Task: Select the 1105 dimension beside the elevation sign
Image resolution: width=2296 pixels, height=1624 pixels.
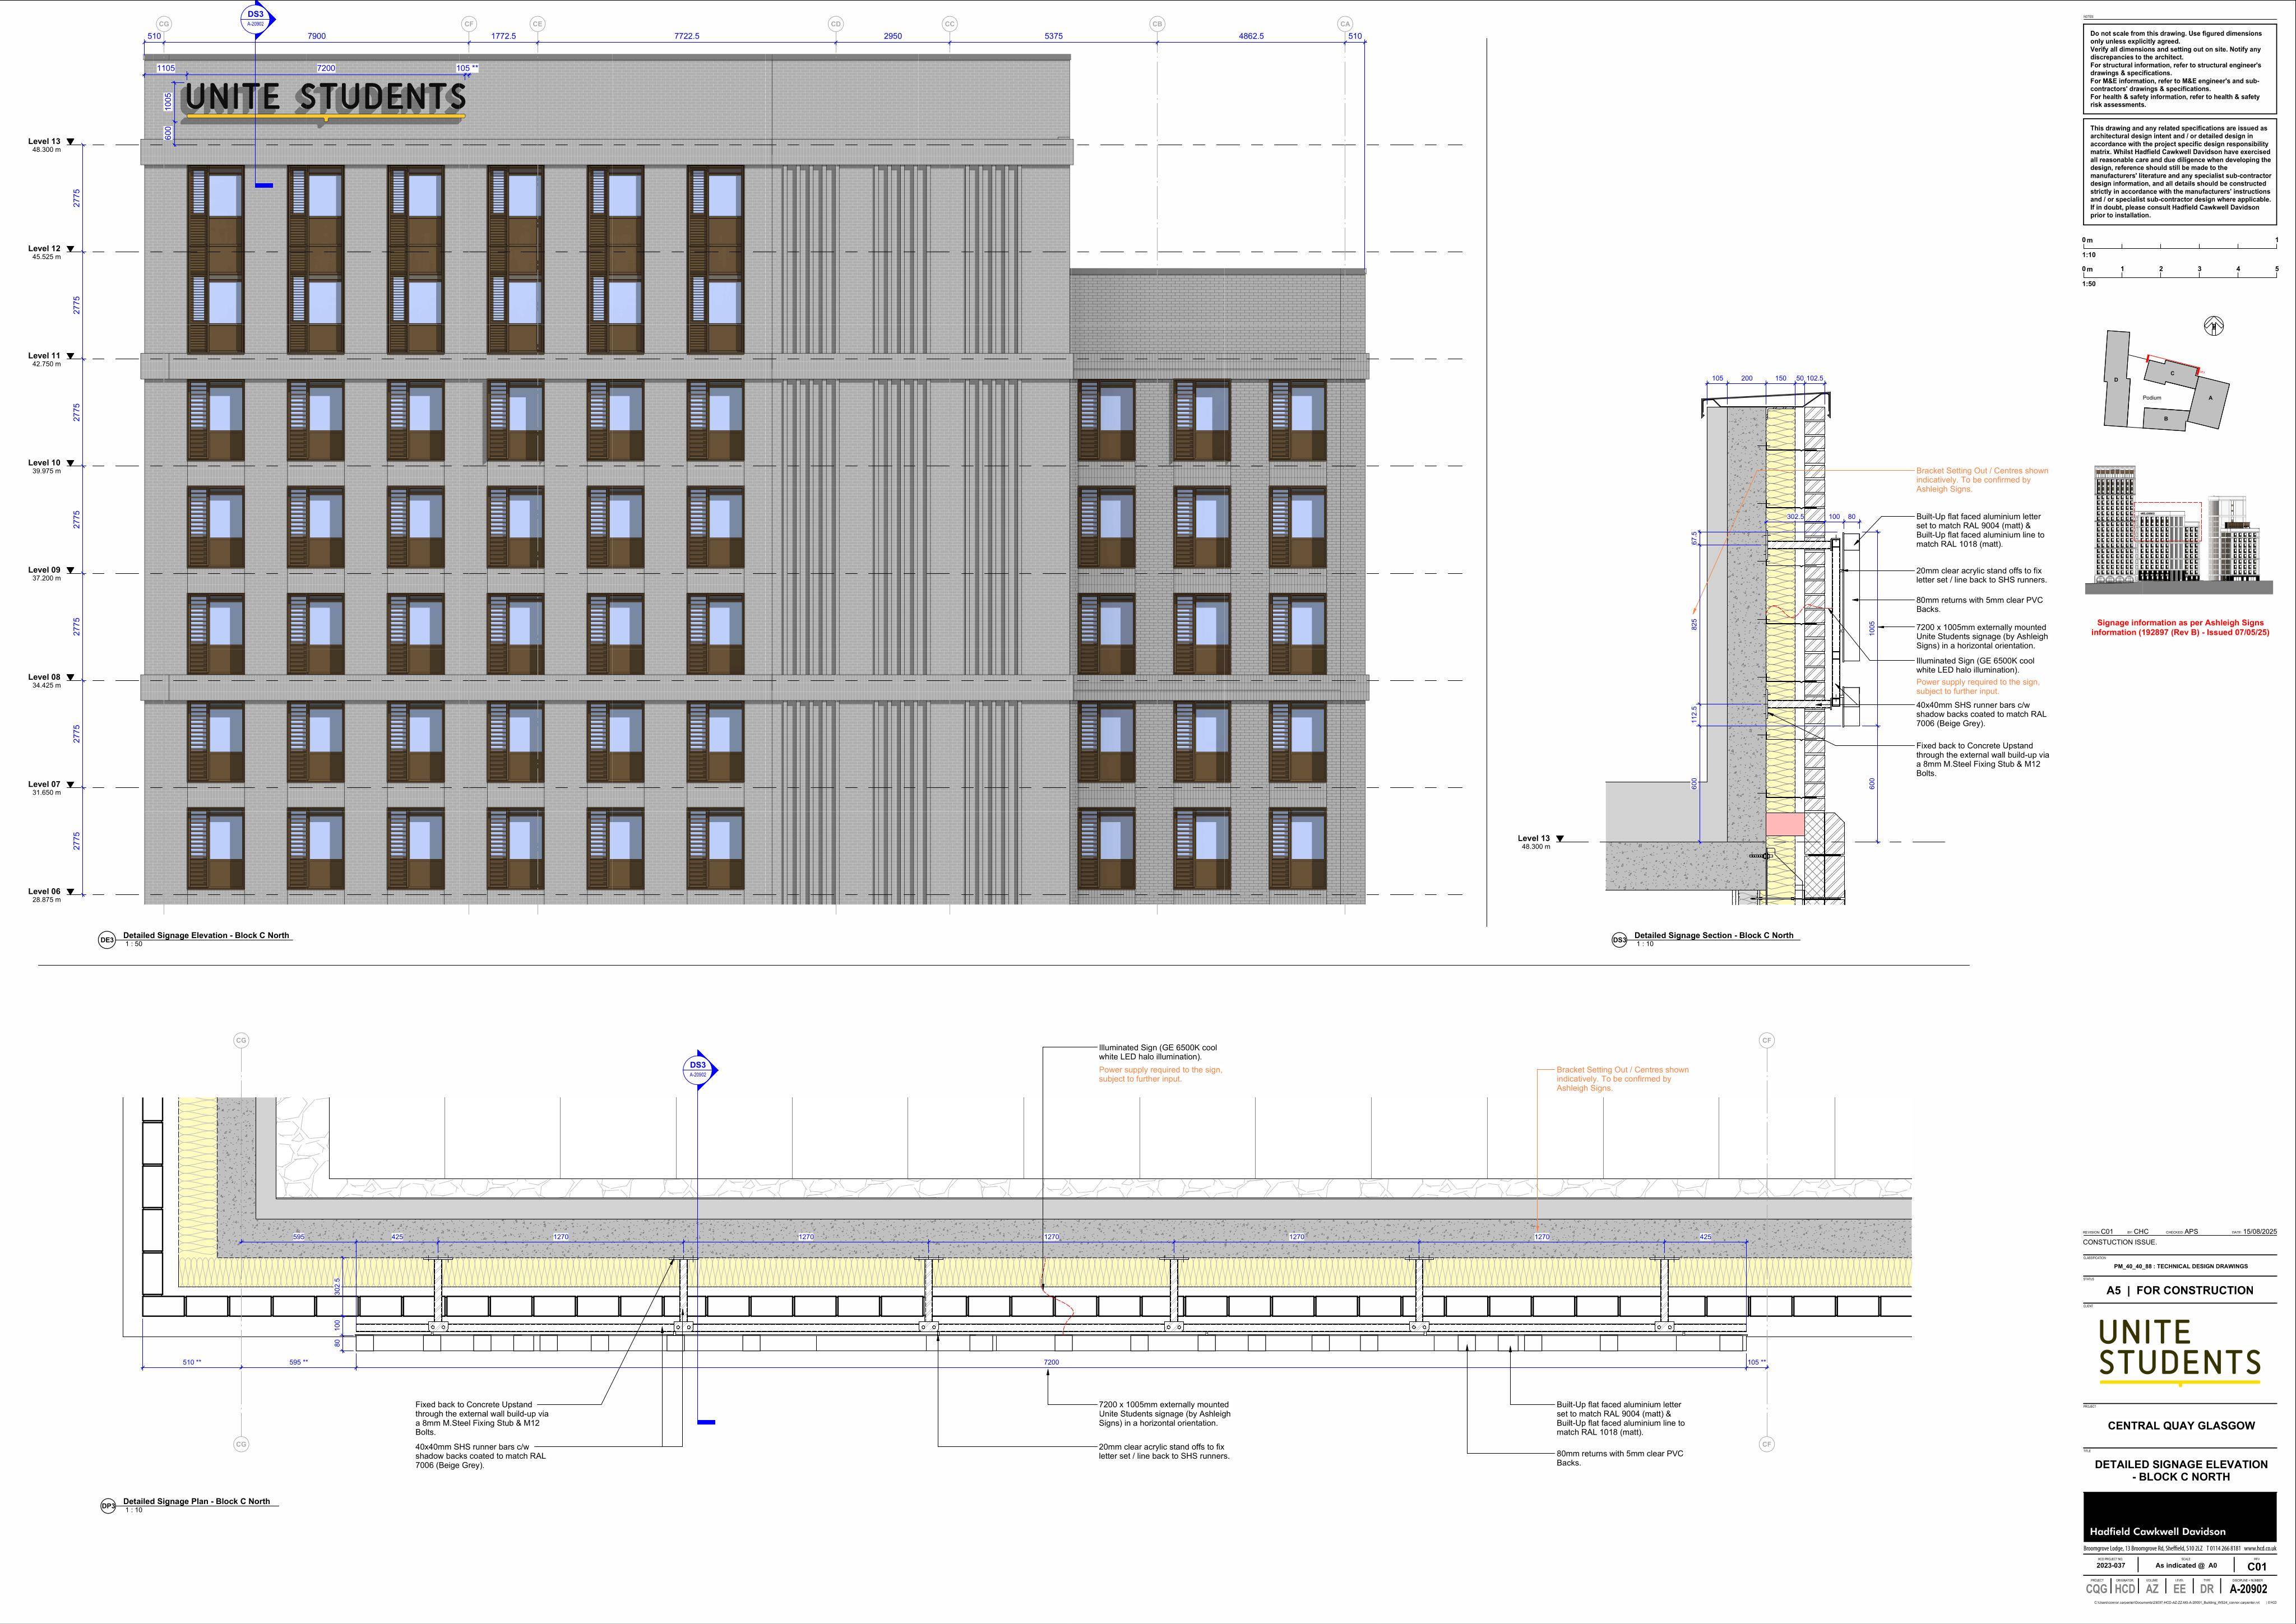Action: [x=166, y=68]
